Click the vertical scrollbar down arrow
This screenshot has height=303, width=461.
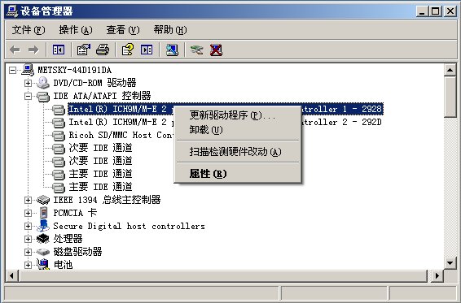(x=450, y=263)
